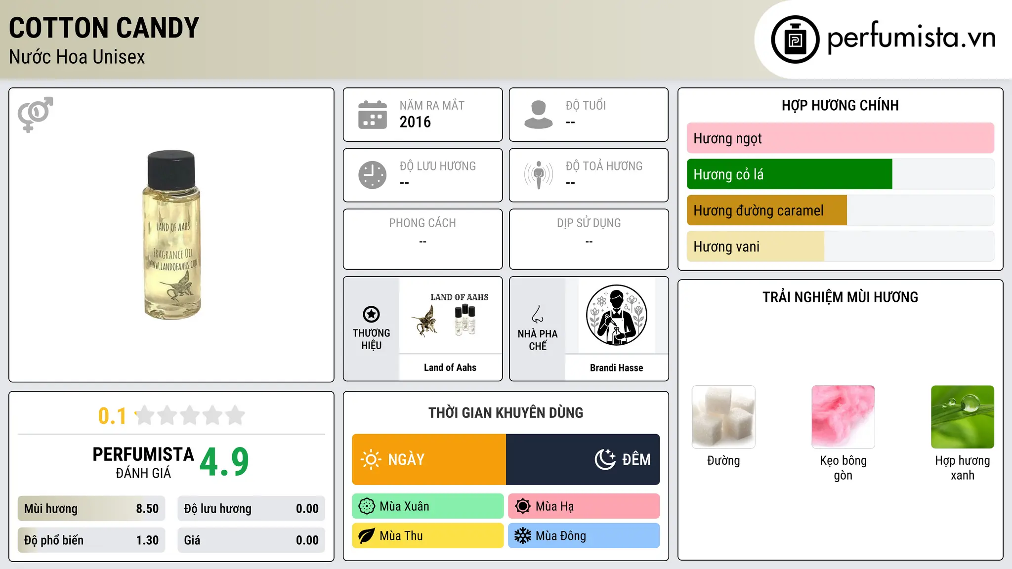The height and width of the screenshot is (569, 1012).
Task: Click the nose icon above Nhà pha chế
Action: [x=538, y=314]
